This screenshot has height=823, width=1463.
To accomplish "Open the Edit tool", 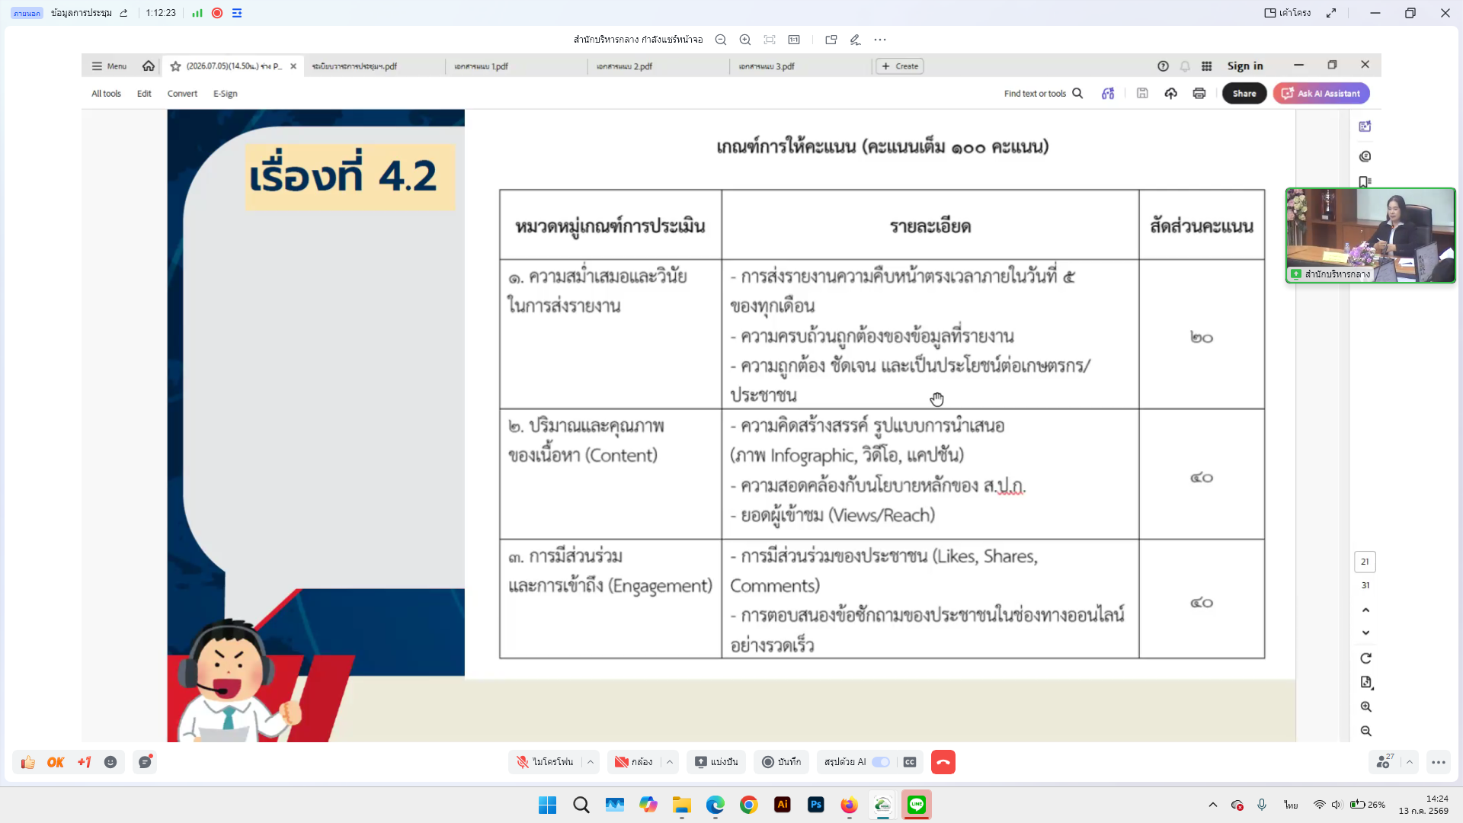I will point(144,94).
